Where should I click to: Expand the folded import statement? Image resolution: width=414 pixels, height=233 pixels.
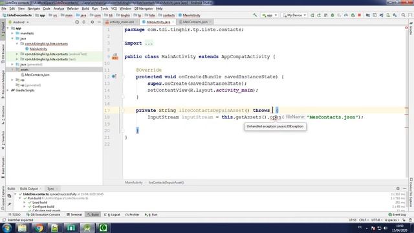(x=149, y=43)
